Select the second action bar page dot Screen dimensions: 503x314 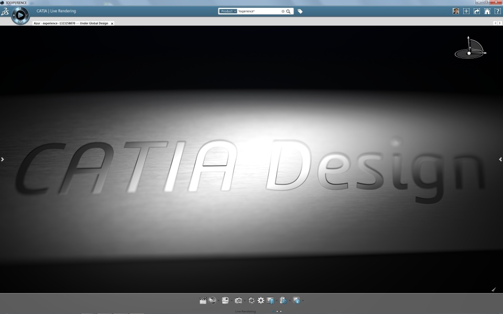[277, 311]
